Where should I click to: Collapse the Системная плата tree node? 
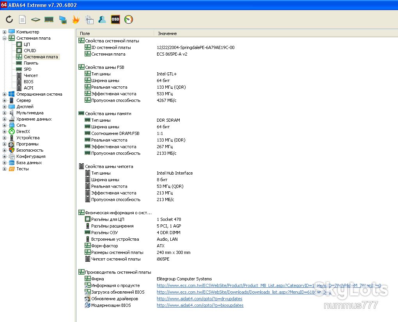[4, 38]
